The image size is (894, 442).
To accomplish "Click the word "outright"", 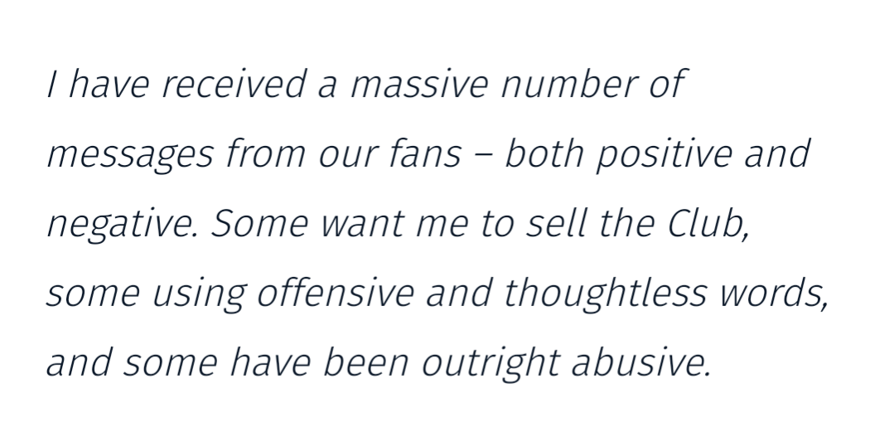I will point(490,364).
